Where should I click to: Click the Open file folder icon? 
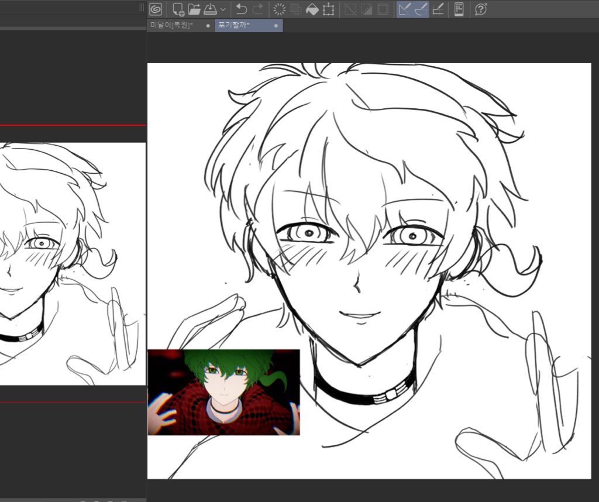pos(194,9)
